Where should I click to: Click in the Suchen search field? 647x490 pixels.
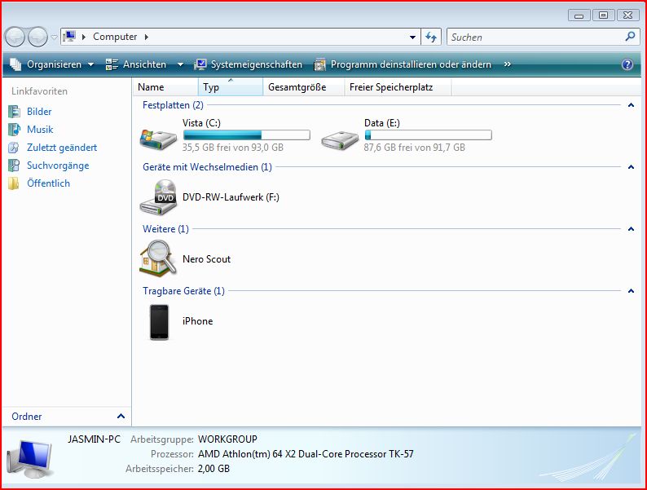pos(534,37)
